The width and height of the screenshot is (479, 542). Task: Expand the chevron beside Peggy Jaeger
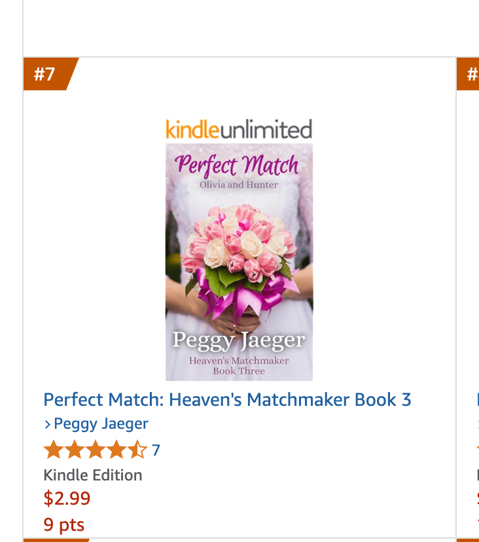click(47, 425)
